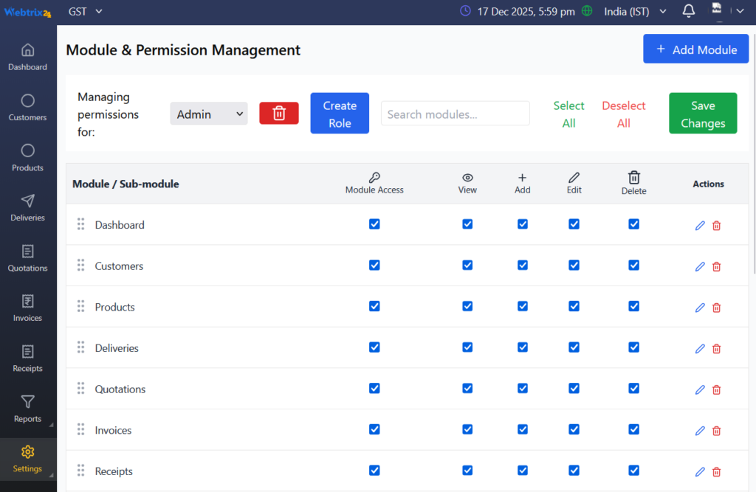
Task: Click the globe timezone icon
Action: 587,10
